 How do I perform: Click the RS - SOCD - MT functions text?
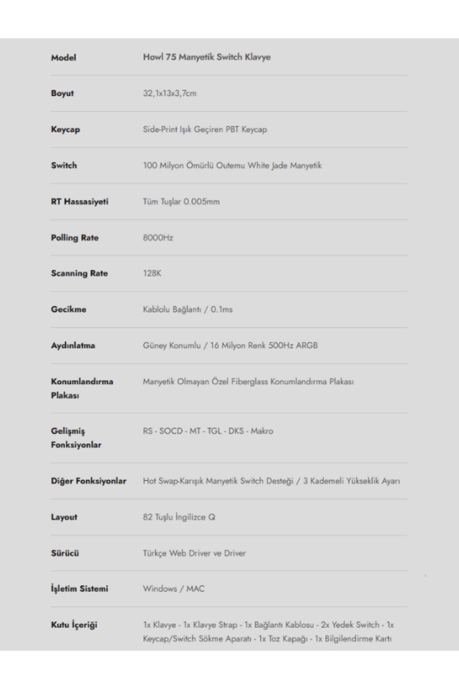[x=208, y=431]
